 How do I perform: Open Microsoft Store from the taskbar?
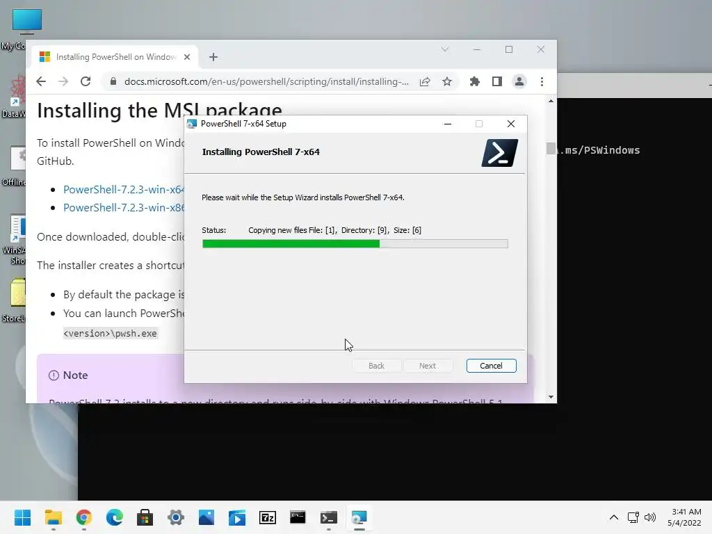tap(145, 517)
